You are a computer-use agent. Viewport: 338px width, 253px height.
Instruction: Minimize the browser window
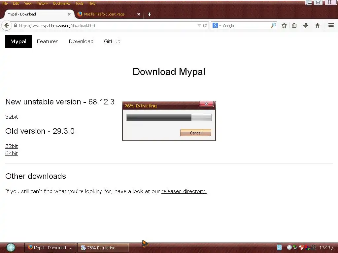[309, 2]
